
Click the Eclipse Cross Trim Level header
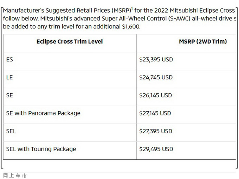click(70, 42)
